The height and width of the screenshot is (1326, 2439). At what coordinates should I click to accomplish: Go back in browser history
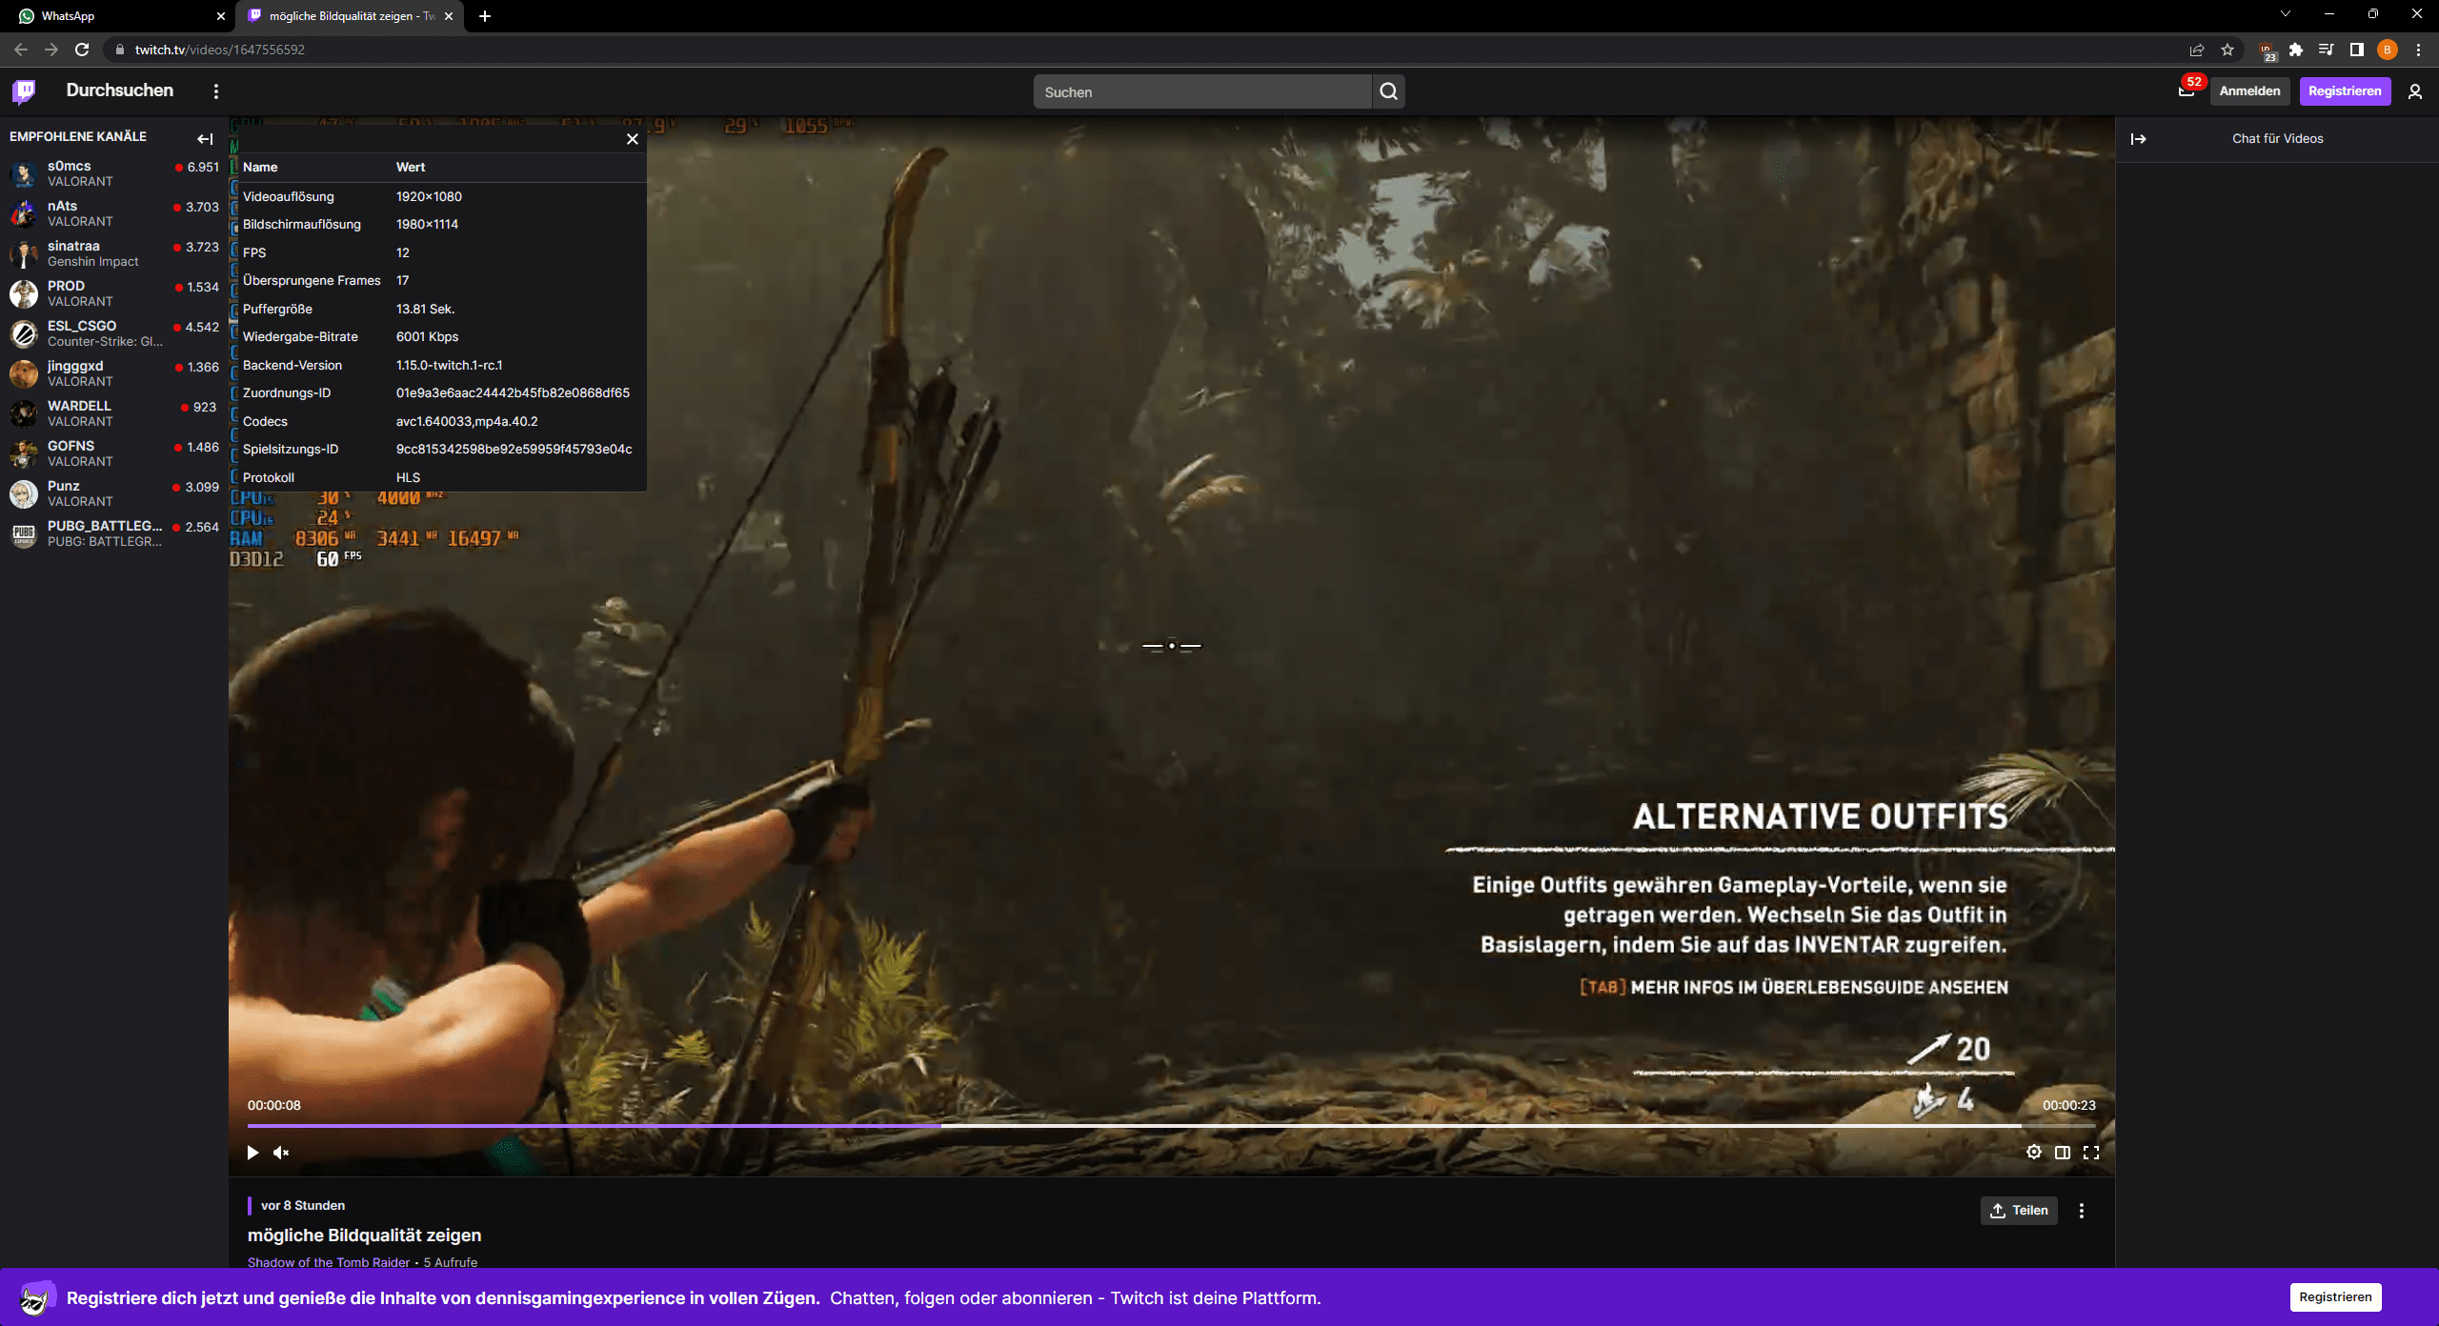(21, 50)
